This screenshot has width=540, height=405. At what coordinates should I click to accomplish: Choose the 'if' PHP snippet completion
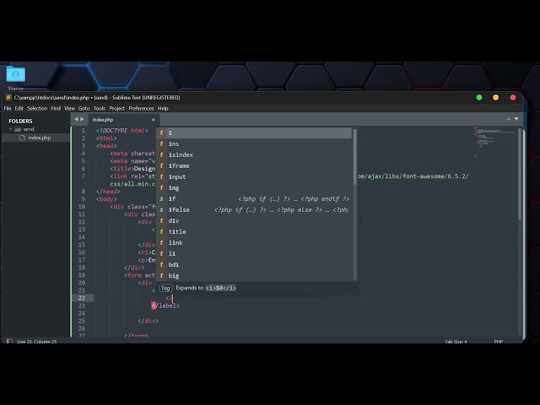(x=254, y=199)
